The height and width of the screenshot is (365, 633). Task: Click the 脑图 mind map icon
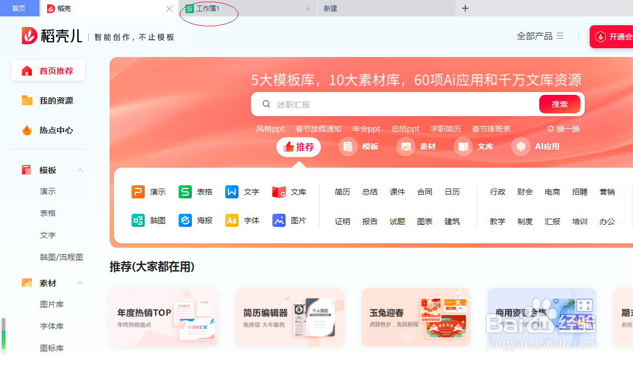pos(138,220)
